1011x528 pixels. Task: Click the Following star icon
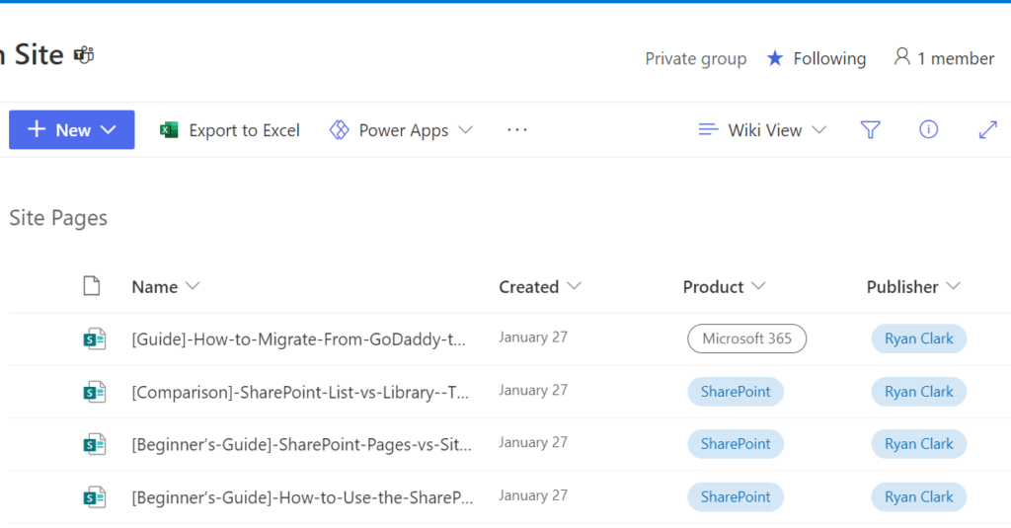pyautogui.click(x=775, y=58)
